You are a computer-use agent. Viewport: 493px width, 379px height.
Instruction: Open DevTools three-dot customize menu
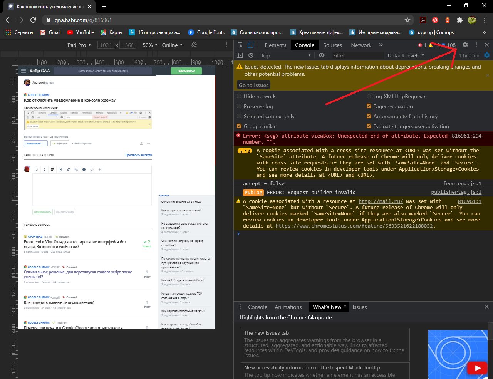(476, 45)
